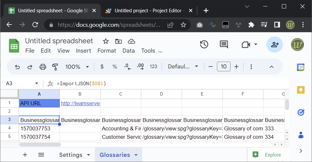Reload the page in Chrome
The height and width of the screenshot is (162, 312).
(35, 25)
